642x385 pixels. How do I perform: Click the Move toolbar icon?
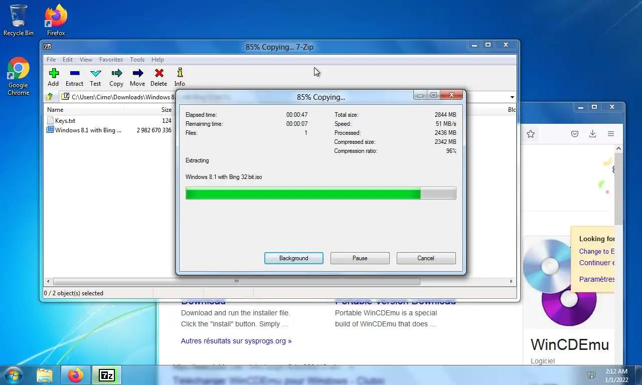(x=137, y=77)
